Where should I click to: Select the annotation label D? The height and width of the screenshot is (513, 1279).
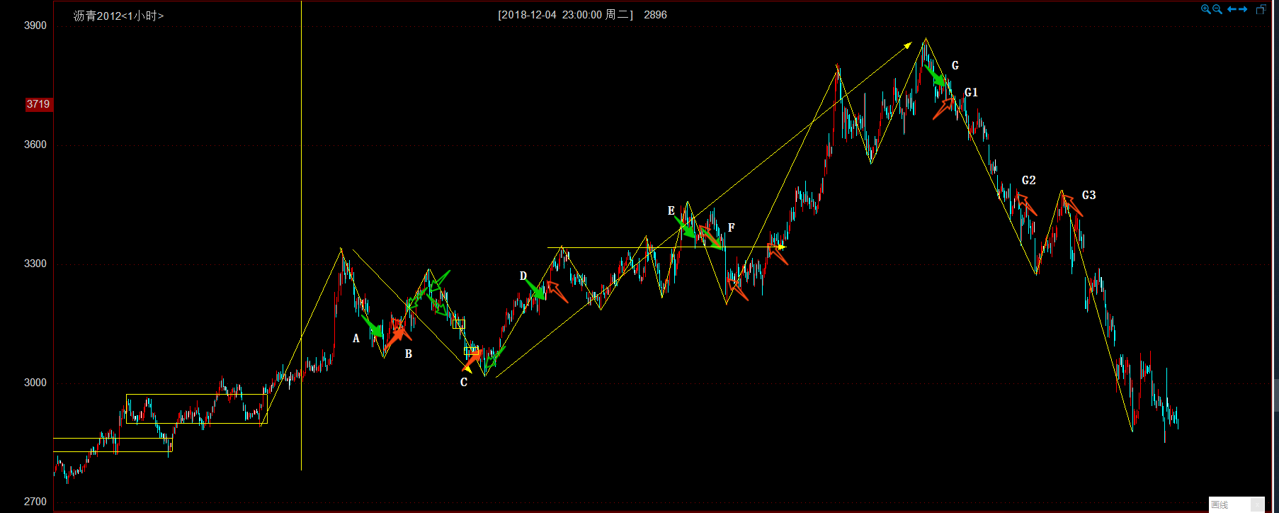tap(523, 276)
